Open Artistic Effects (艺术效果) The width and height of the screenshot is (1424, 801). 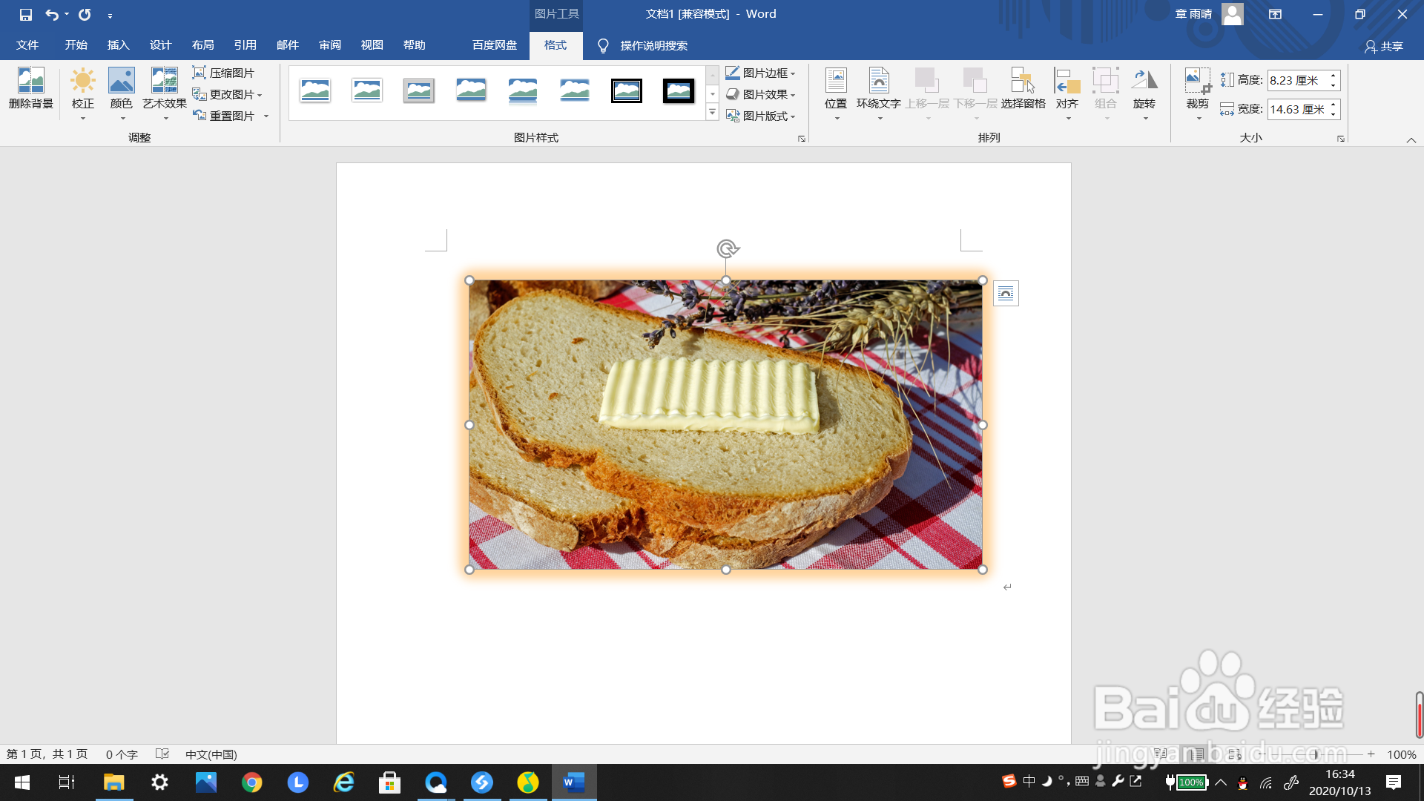pos(165,93)
